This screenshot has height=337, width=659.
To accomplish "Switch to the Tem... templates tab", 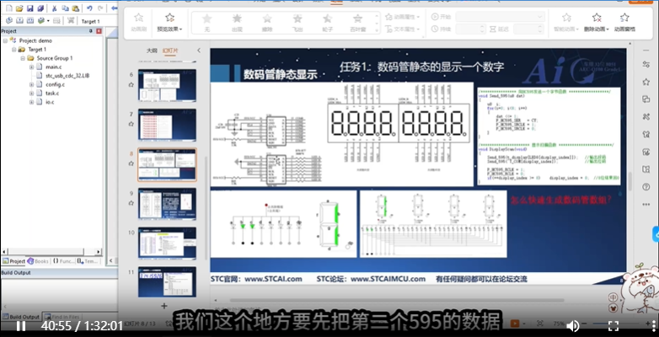I will (x=88, y=261).
